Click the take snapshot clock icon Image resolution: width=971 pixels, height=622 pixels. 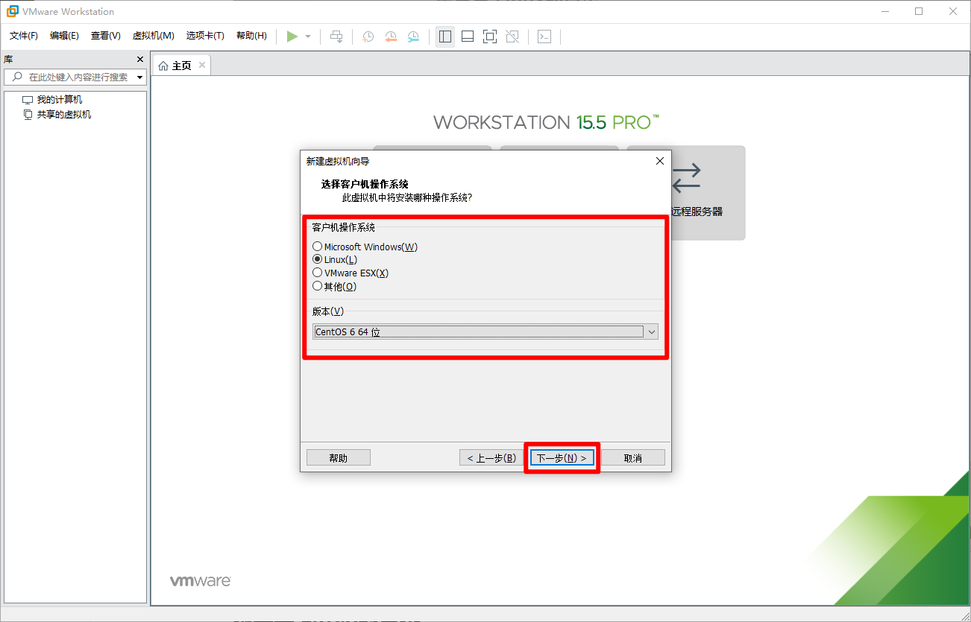(368, 37)
